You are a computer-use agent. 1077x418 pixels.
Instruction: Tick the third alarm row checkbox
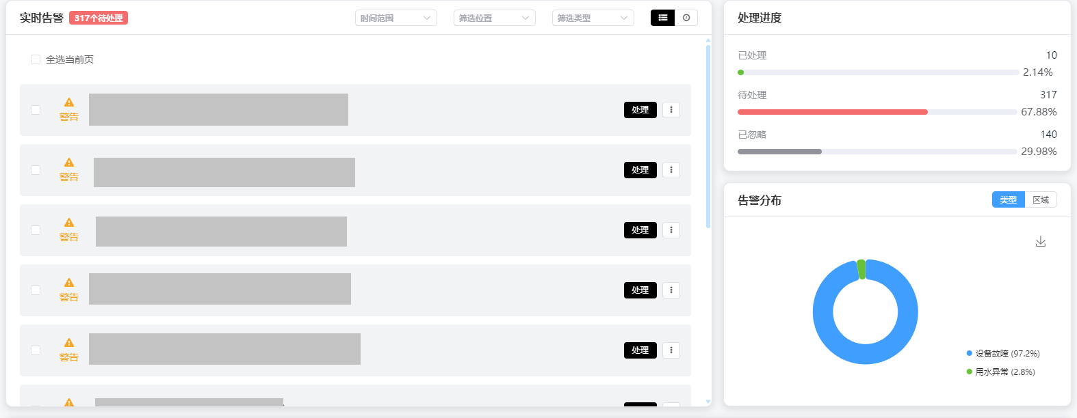pyautogui.click(x=36, y=230)
